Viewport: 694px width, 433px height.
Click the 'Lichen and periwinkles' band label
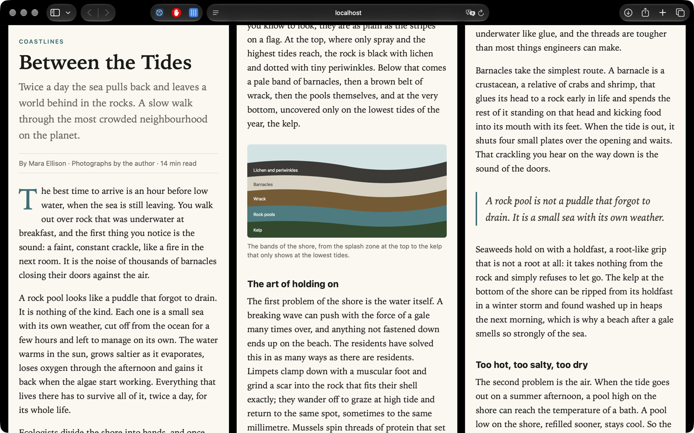[276, 170]
